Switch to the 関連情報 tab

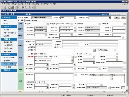pyautogui.click(x=35, y=20)
